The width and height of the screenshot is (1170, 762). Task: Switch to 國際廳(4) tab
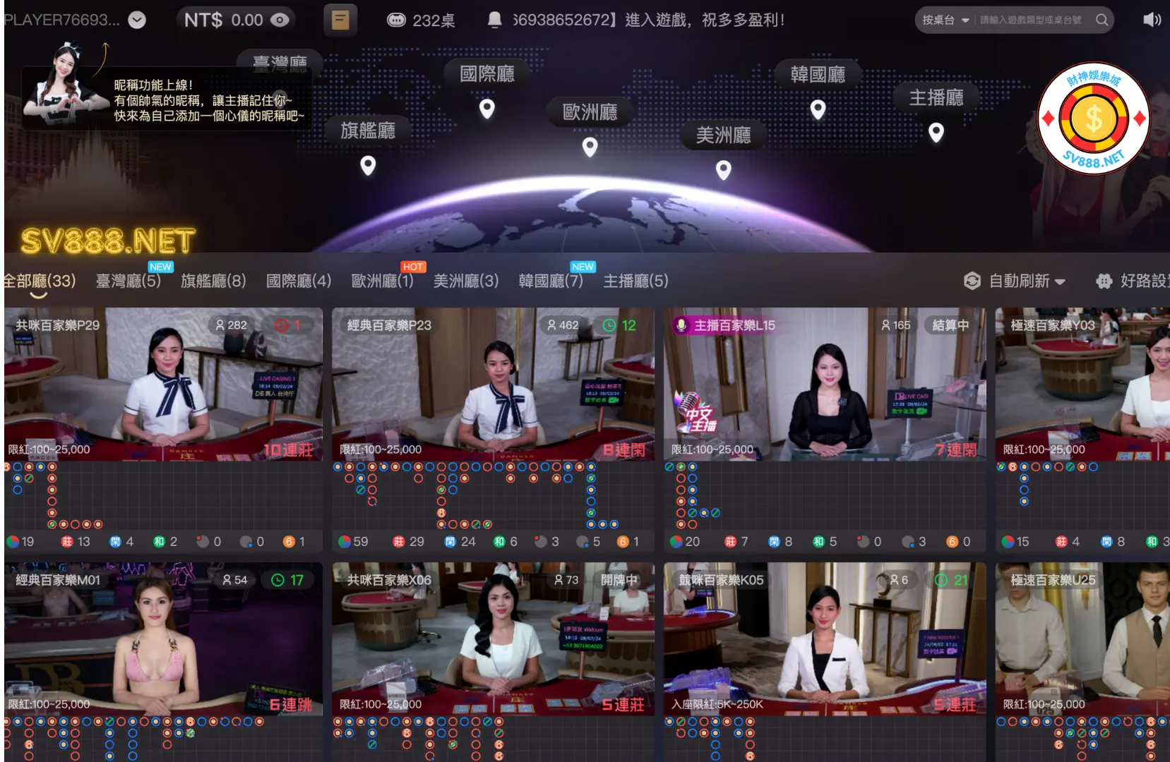pos(299,281)
